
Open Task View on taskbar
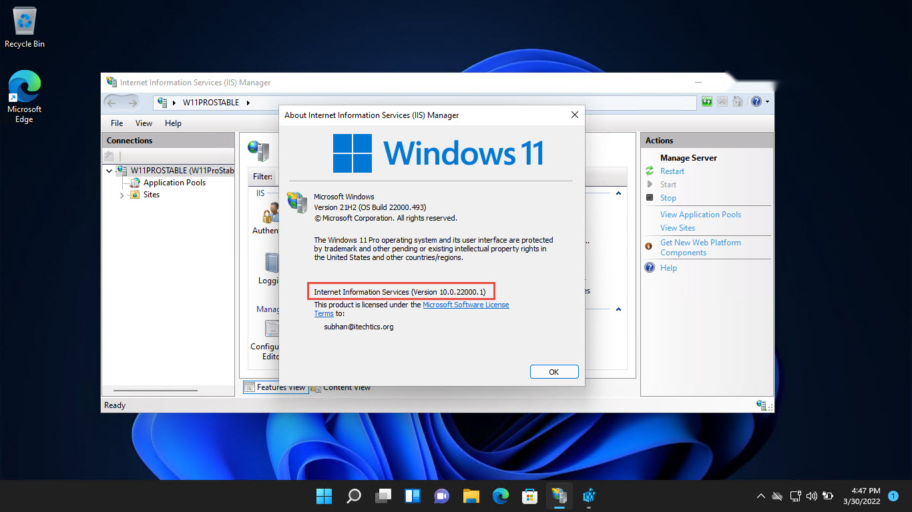pos(383,496)
